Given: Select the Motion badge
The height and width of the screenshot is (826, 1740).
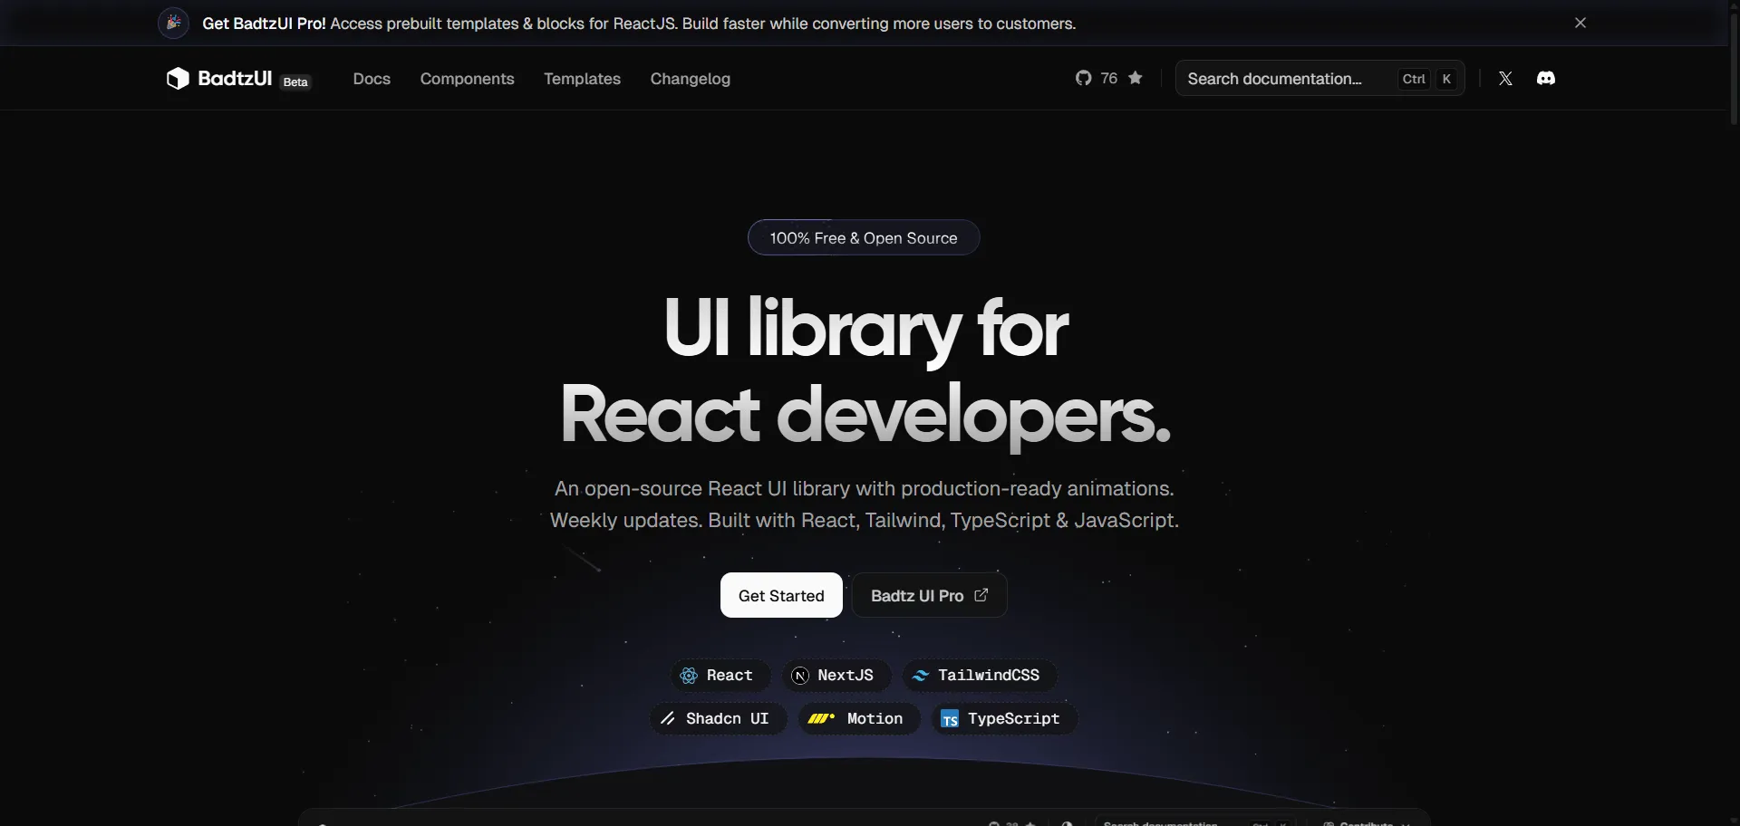Looking at the screenshot, I should coord(857,718).
